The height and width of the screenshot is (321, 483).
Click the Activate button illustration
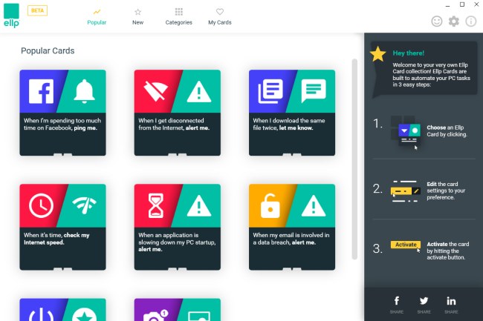click(x=406, y=245)
